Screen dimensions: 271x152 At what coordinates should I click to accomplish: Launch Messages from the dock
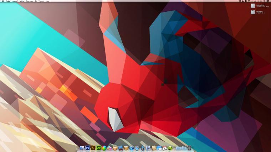[159, 148]
